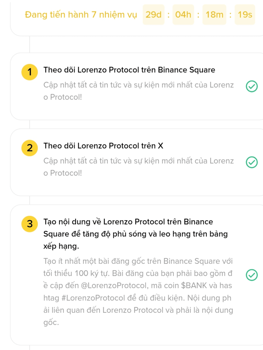Click task 2 description under X follow title
Image resolution: width=263 pixels, height=350 pixels.
click(x=139, y=167)
